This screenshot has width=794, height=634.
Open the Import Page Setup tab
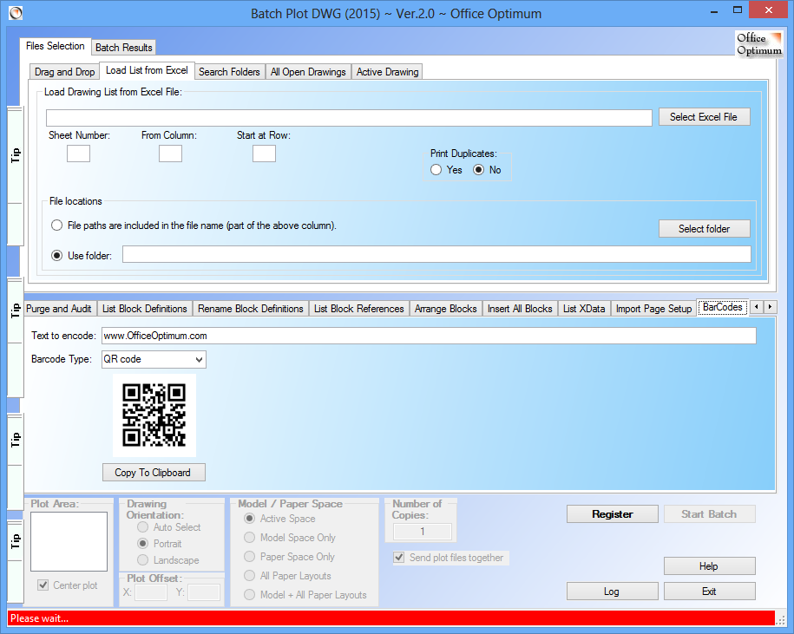coord(653,309)
